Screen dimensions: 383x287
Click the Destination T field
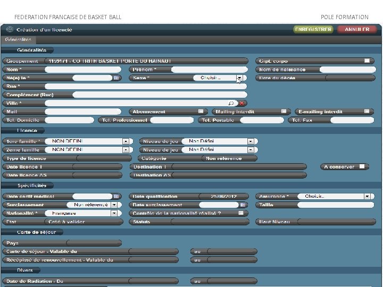click(239, 167)
